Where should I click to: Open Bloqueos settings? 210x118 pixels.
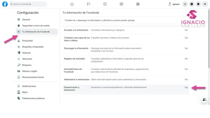[27, 65]
